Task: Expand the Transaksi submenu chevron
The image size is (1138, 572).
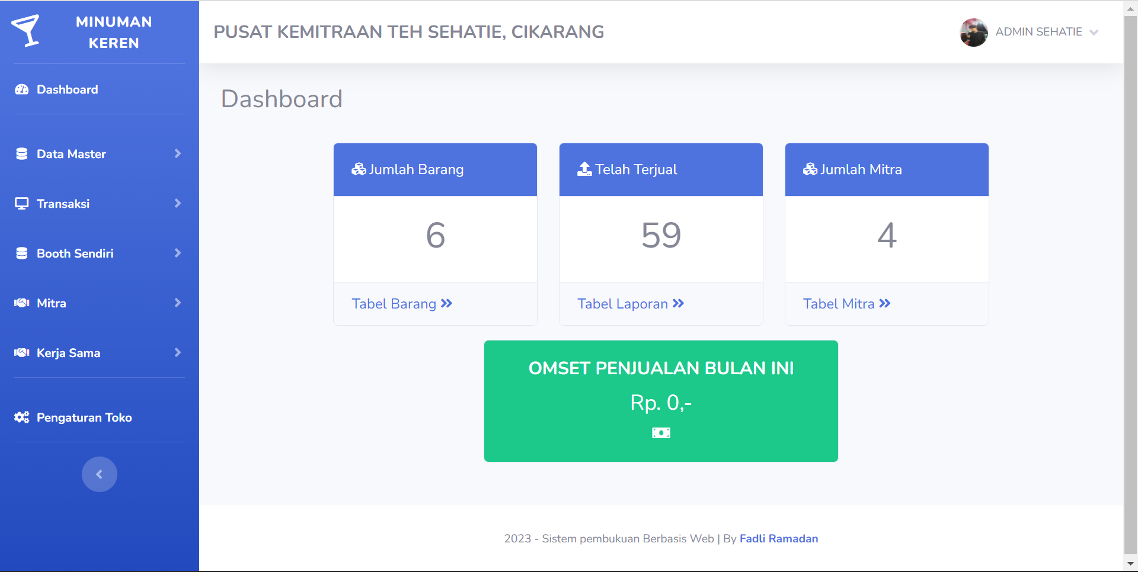Action: click(177, 203)
